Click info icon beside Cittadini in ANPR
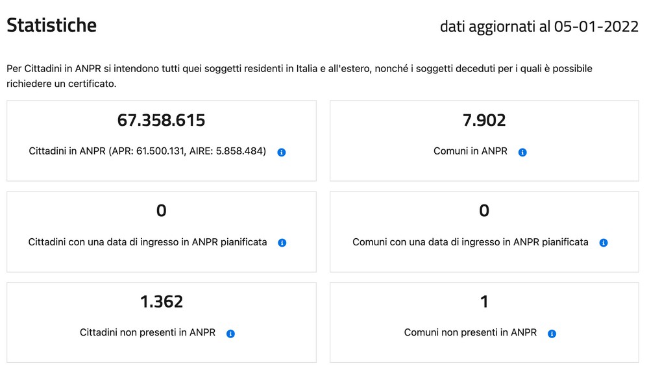649x381 pixels. [x=282, y=153]
